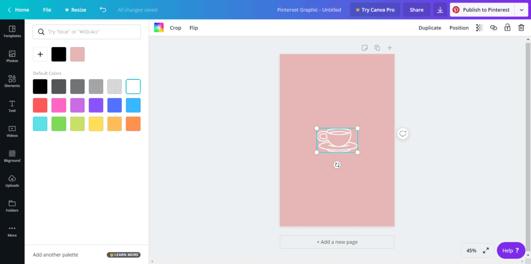Choose the royal blue default color swatch
531x264 pixels.
(x=115, y=105)
